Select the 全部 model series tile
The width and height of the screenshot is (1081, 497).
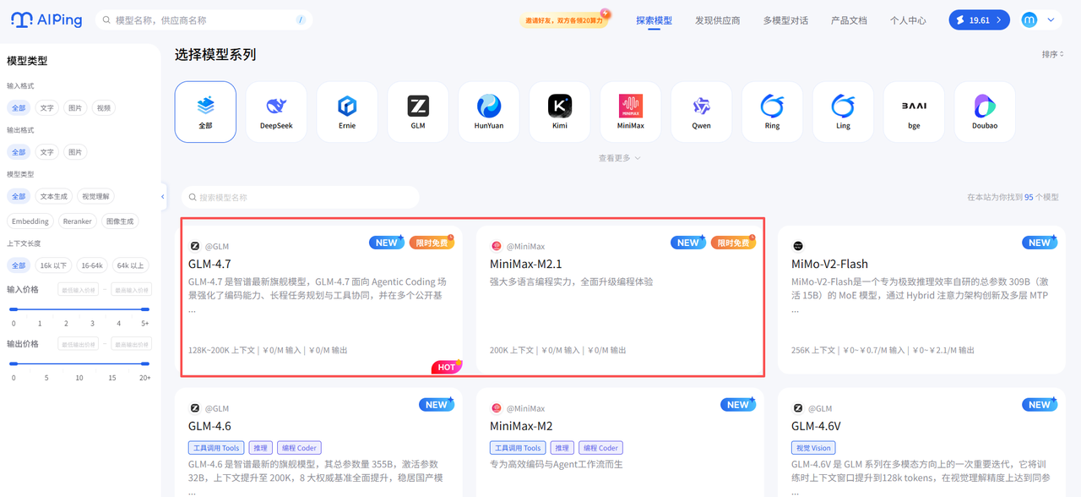click(x=205, y=112)
